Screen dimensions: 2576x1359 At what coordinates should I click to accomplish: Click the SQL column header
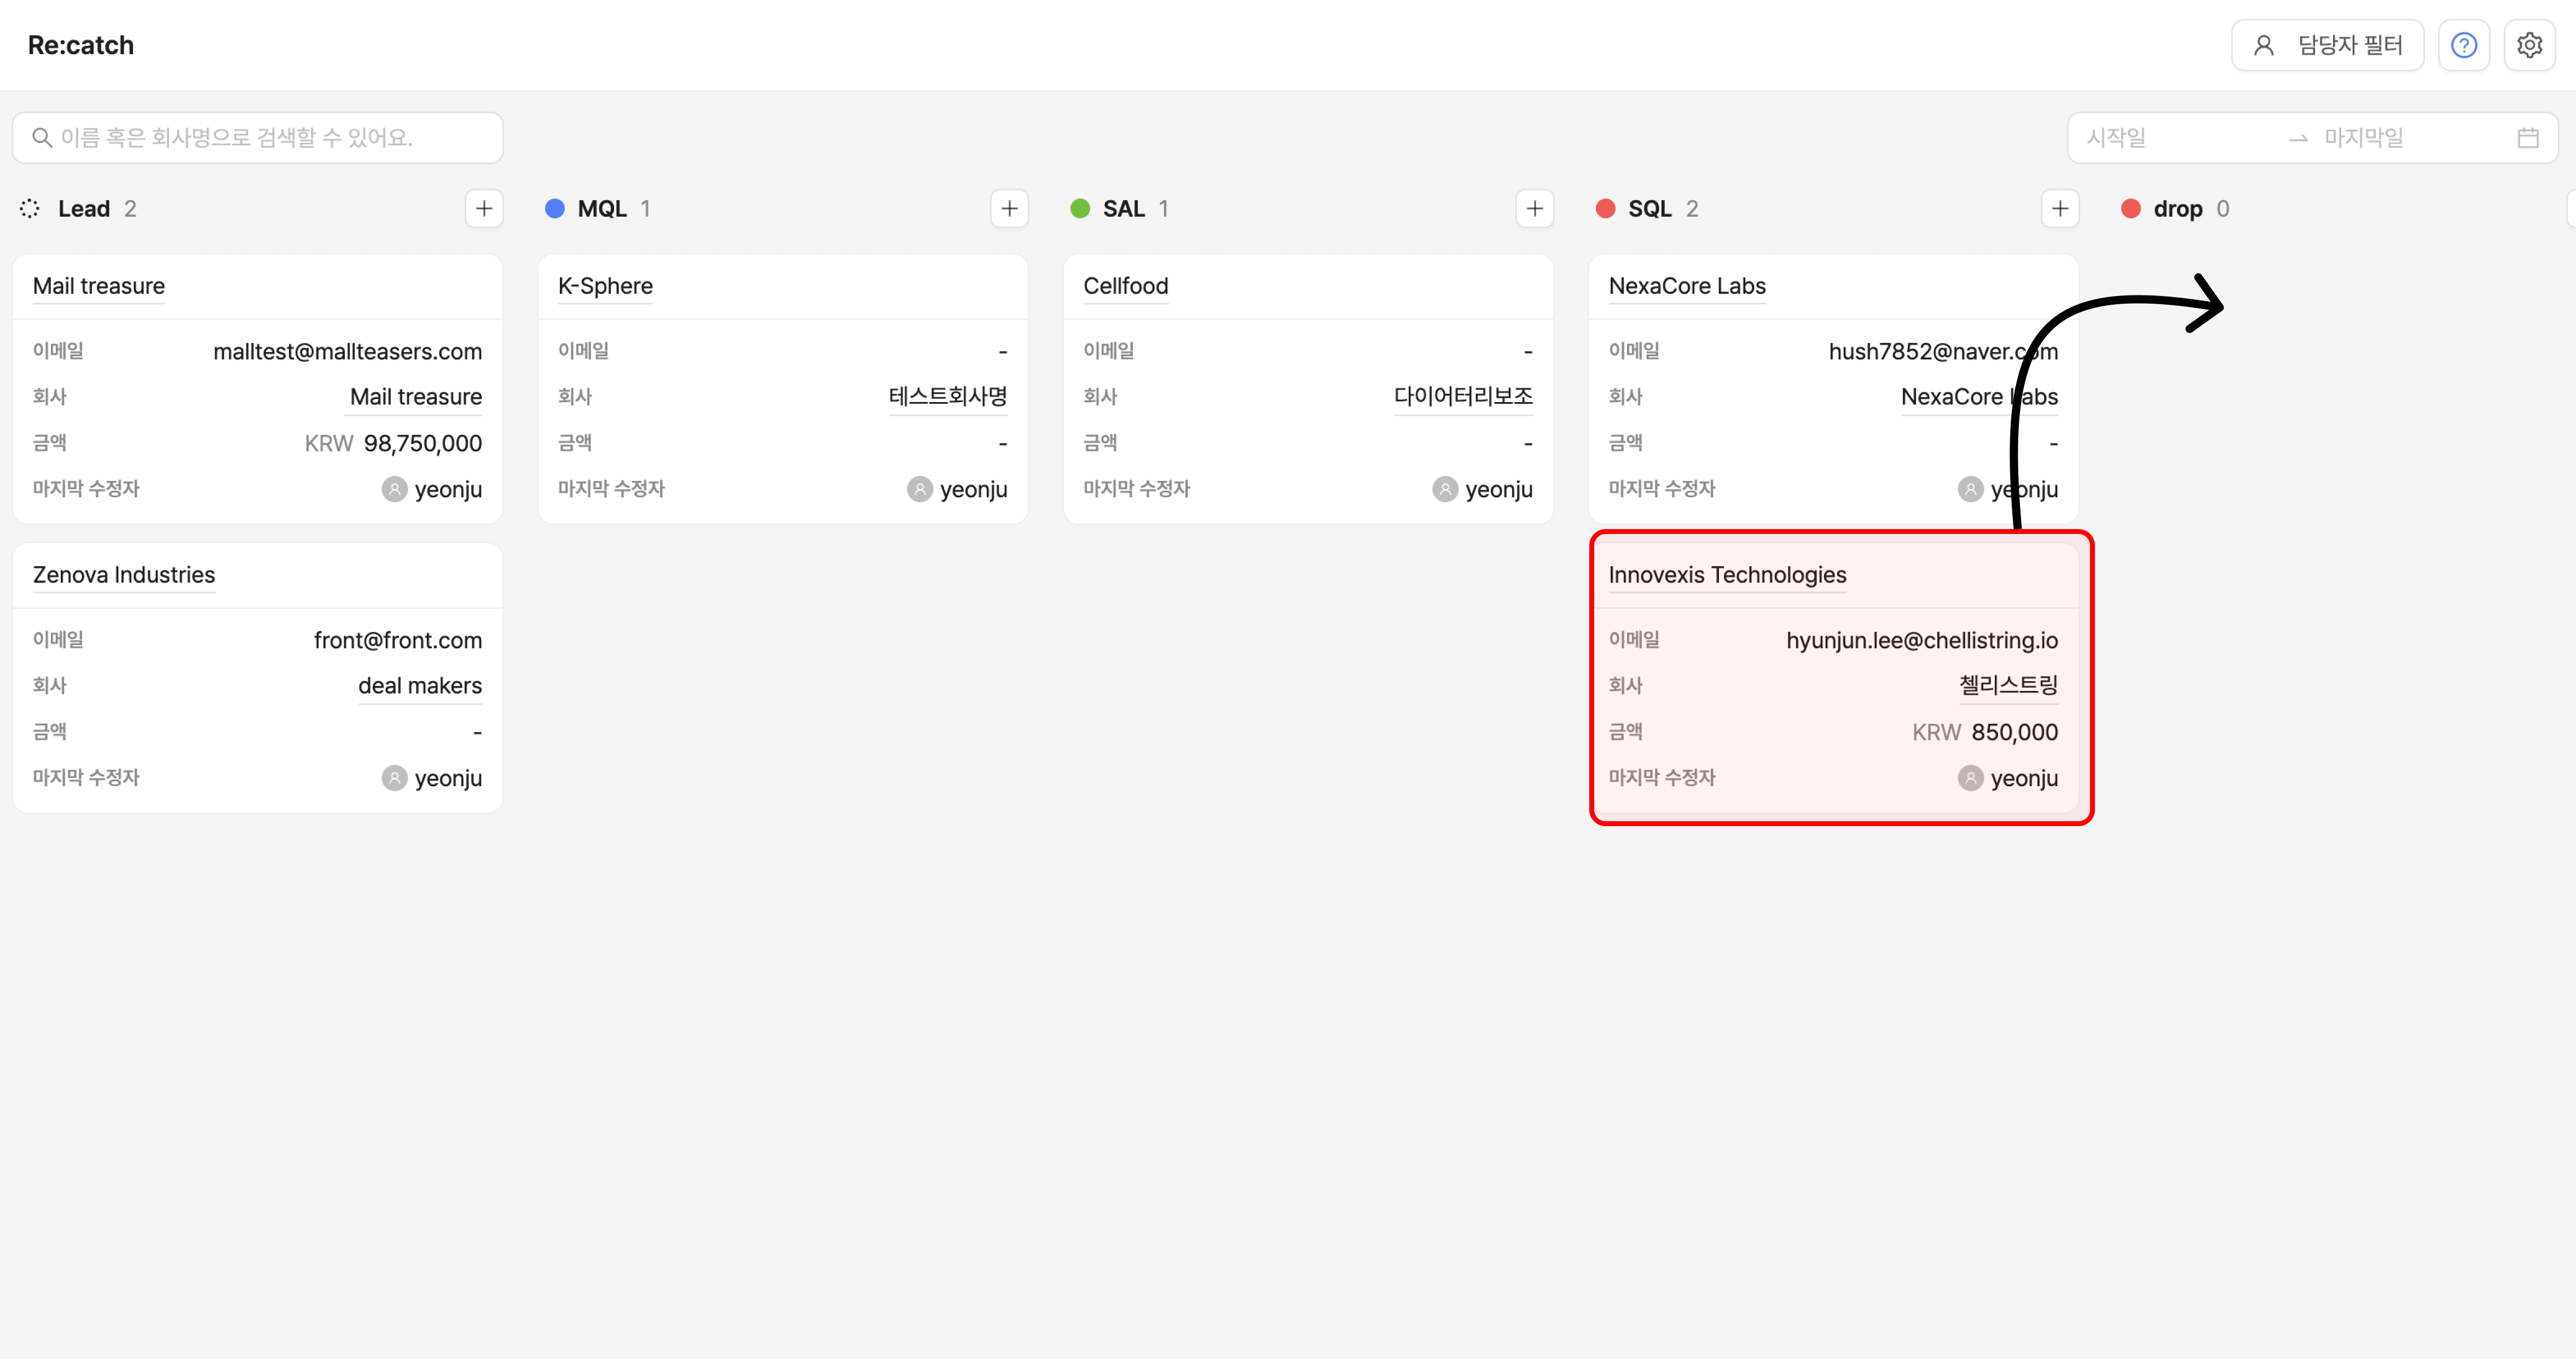pos(1649,208)
